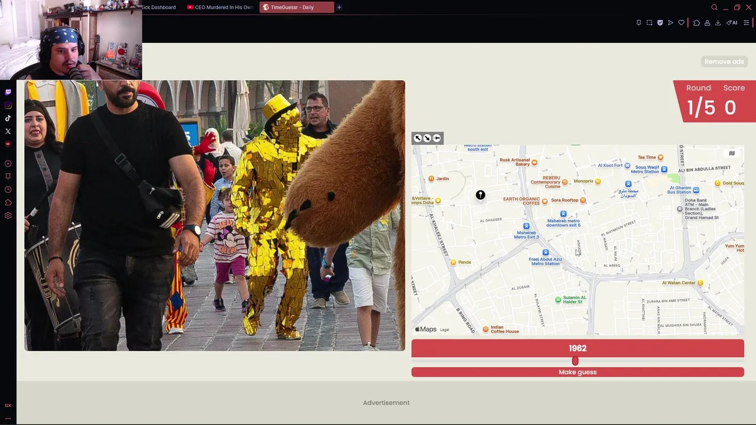The width and height of the screenshot is (756, 425).
Task: Open the red shield sidebar icon
Action: click(x=8, y=144)
